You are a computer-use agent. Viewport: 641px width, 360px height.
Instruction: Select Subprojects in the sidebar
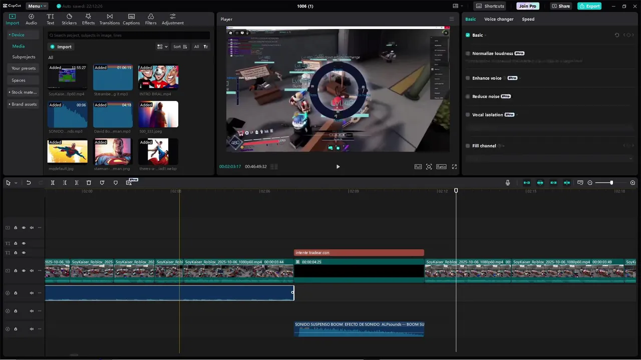point(24,57)
